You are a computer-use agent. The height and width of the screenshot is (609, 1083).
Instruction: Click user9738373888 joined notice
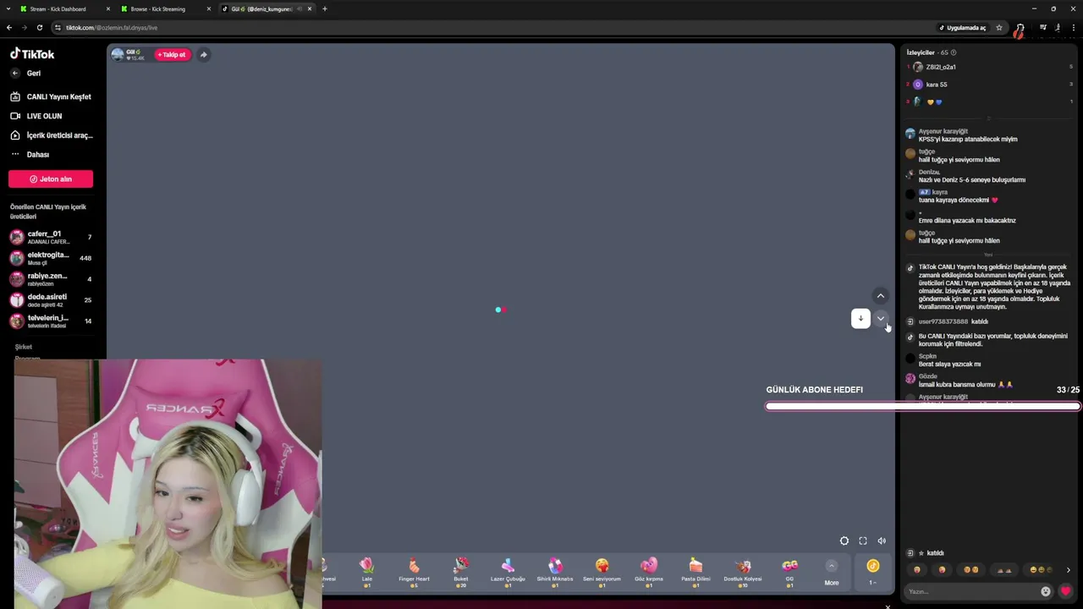[953, 321]
